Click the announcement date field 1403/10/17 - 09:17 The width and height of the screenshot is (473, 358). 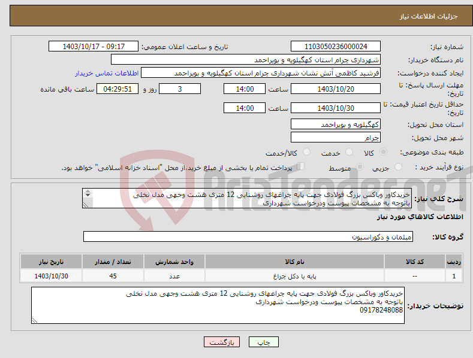(94, 47)
